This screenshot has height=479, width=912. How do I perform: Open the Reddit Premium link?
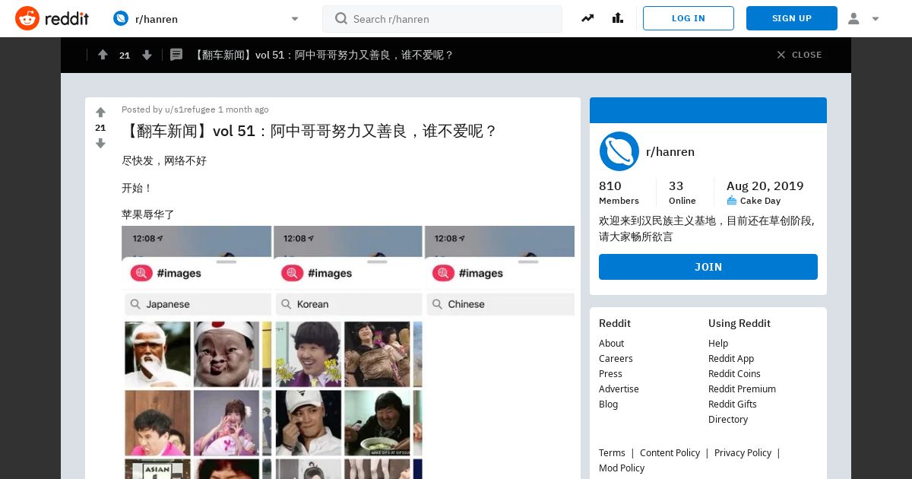[x=742, y=389]
